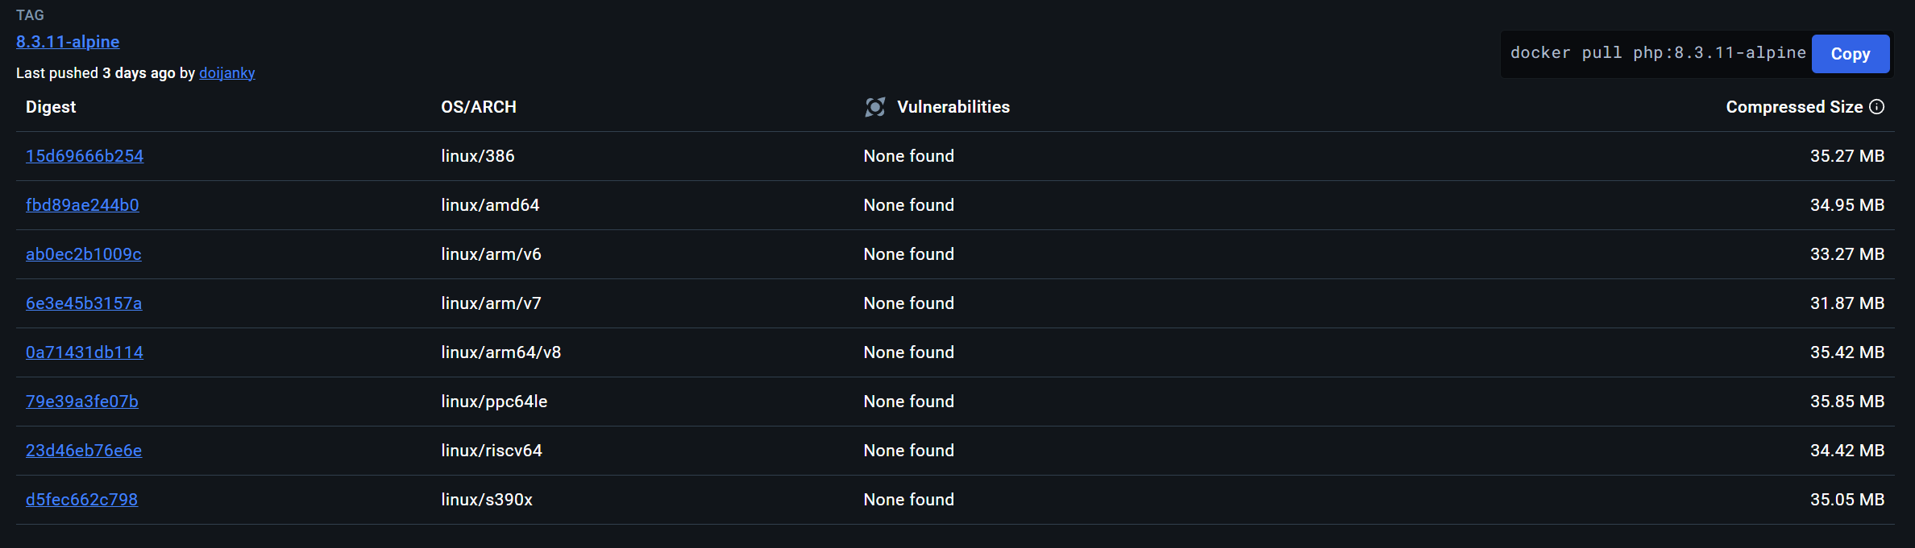Open digest 23d46eb76e6e
Image resolution: width=1915 pixels, height=548 pixels.
pyautogui.click(x=84, y=451)
